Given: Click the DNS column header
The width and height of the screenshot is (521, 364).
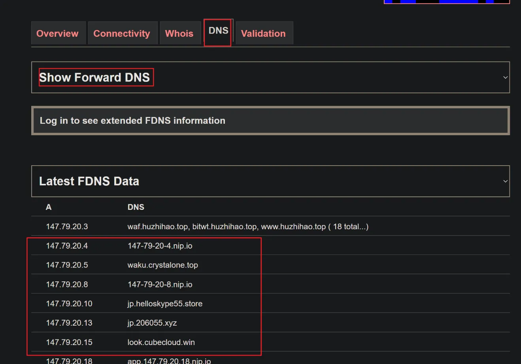Looking at the screenshot, I should (136, 207).
